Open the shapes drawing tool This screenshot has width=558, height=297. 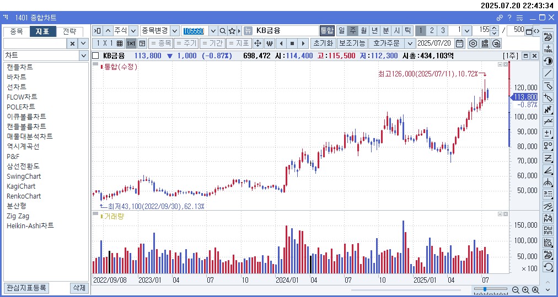point(548,146)
